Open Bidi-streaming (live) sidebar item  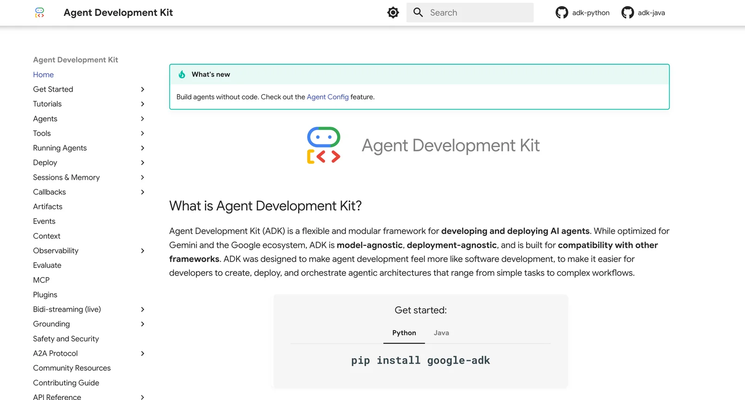pos(67,309)
